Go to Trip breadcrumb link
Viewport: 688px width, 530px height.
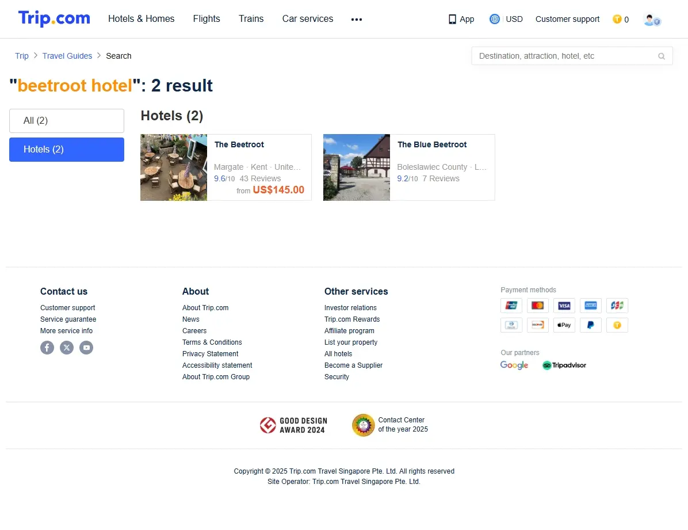pos(21,56)
